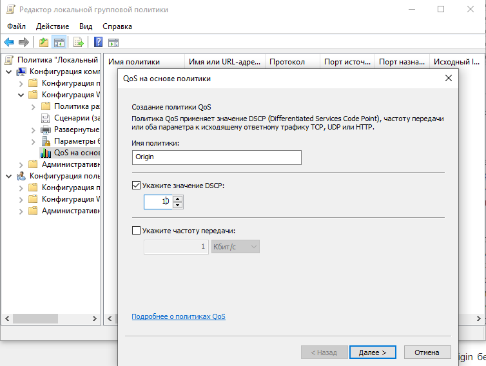Toggle the Show/Hide action pane icon

click(113, 43)
